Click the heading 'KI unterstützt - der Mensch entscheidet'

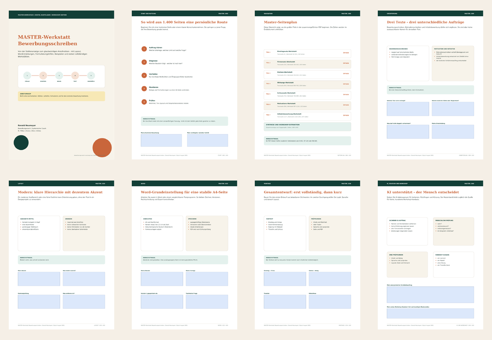click(x=423, y=192)
